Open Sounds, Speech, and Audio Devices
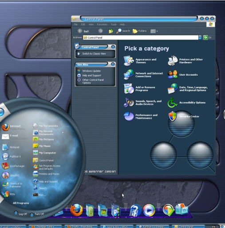This screenshot has height=228, width=225. (x=142, y=102)
